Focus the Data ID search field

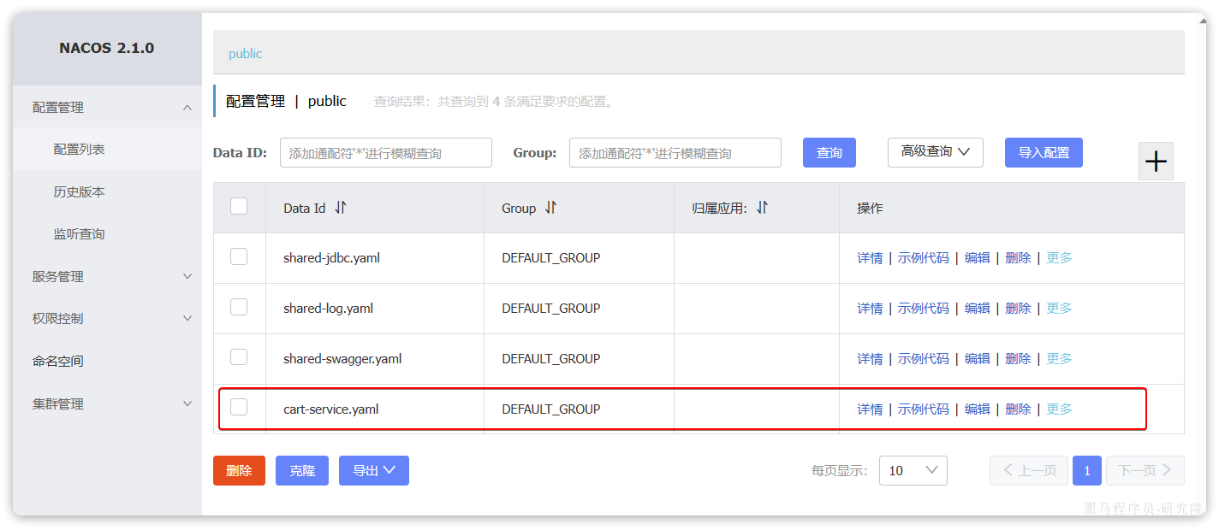point(385,153)
